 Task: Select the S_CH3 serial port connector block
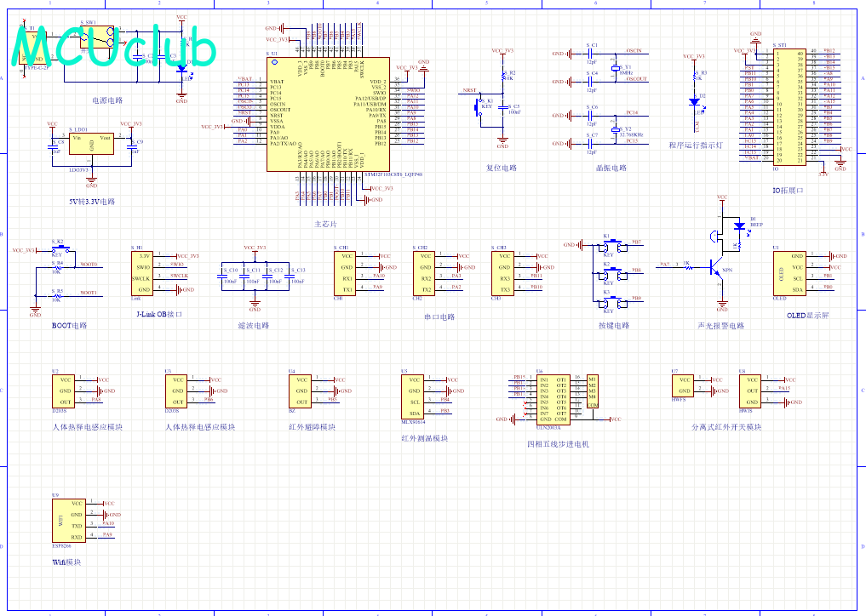coord(502,273)
